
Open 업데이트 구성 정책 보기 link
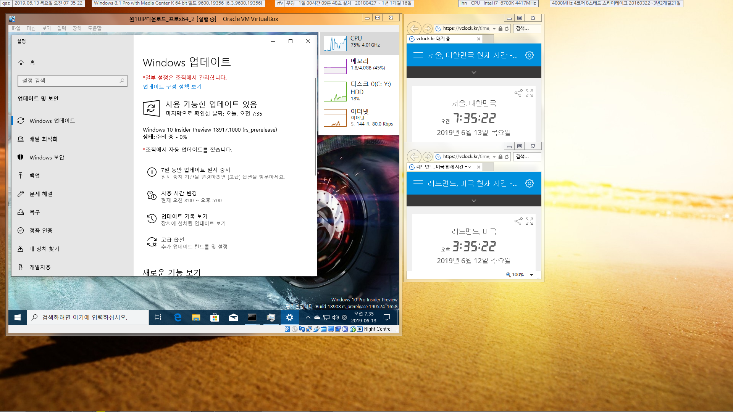172,87
